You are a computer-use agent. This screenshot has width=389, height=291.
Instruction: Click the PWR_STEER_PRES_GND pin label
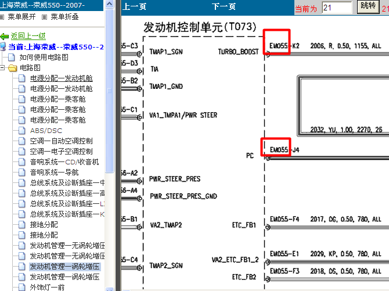coord(183,196)
